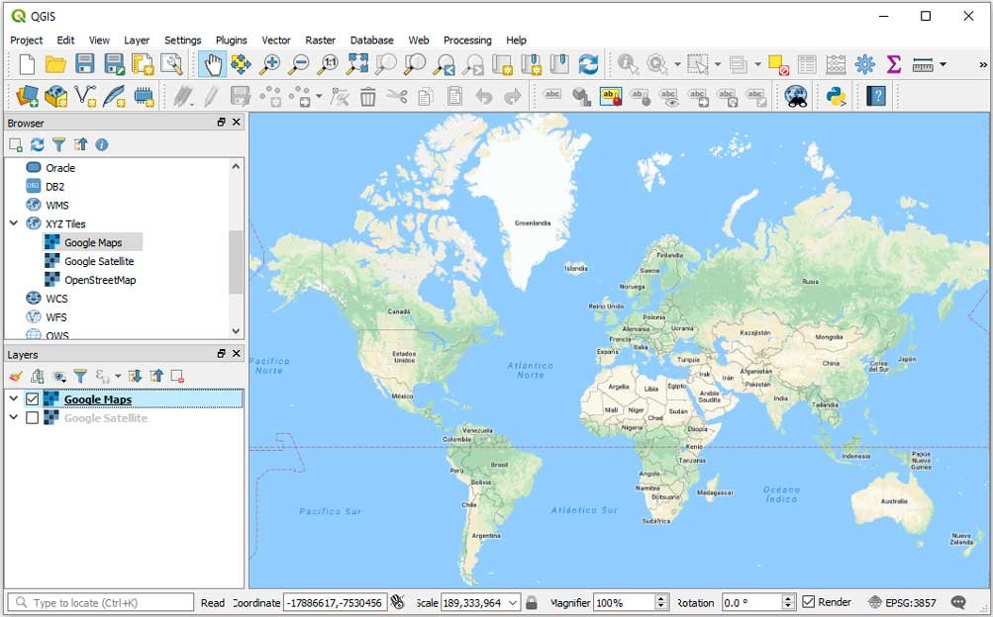Refresh the Browser panel
993x617 pixels.
37,144
